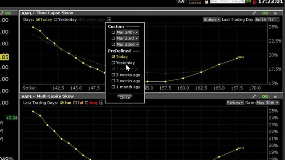Click the layout lock padlock icon
Image resolution: width=285 pixels, height=160 pixels.
coord(206,2)
